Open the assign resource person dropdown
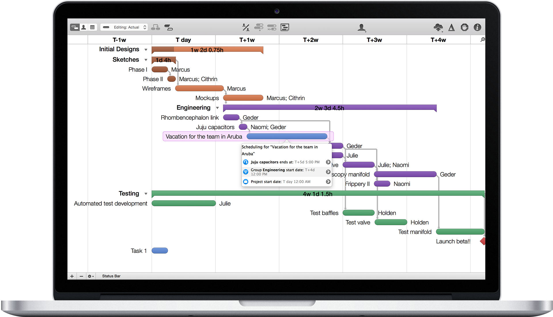Image resolution: width=553 pixels, height=317 pixels. (x=362, y=28)
